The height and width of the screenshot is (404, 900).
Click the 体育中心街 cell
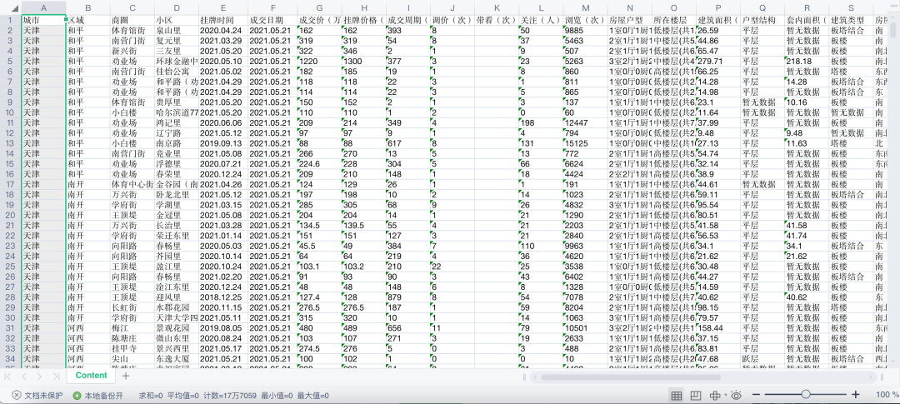[x=132, y=184]
